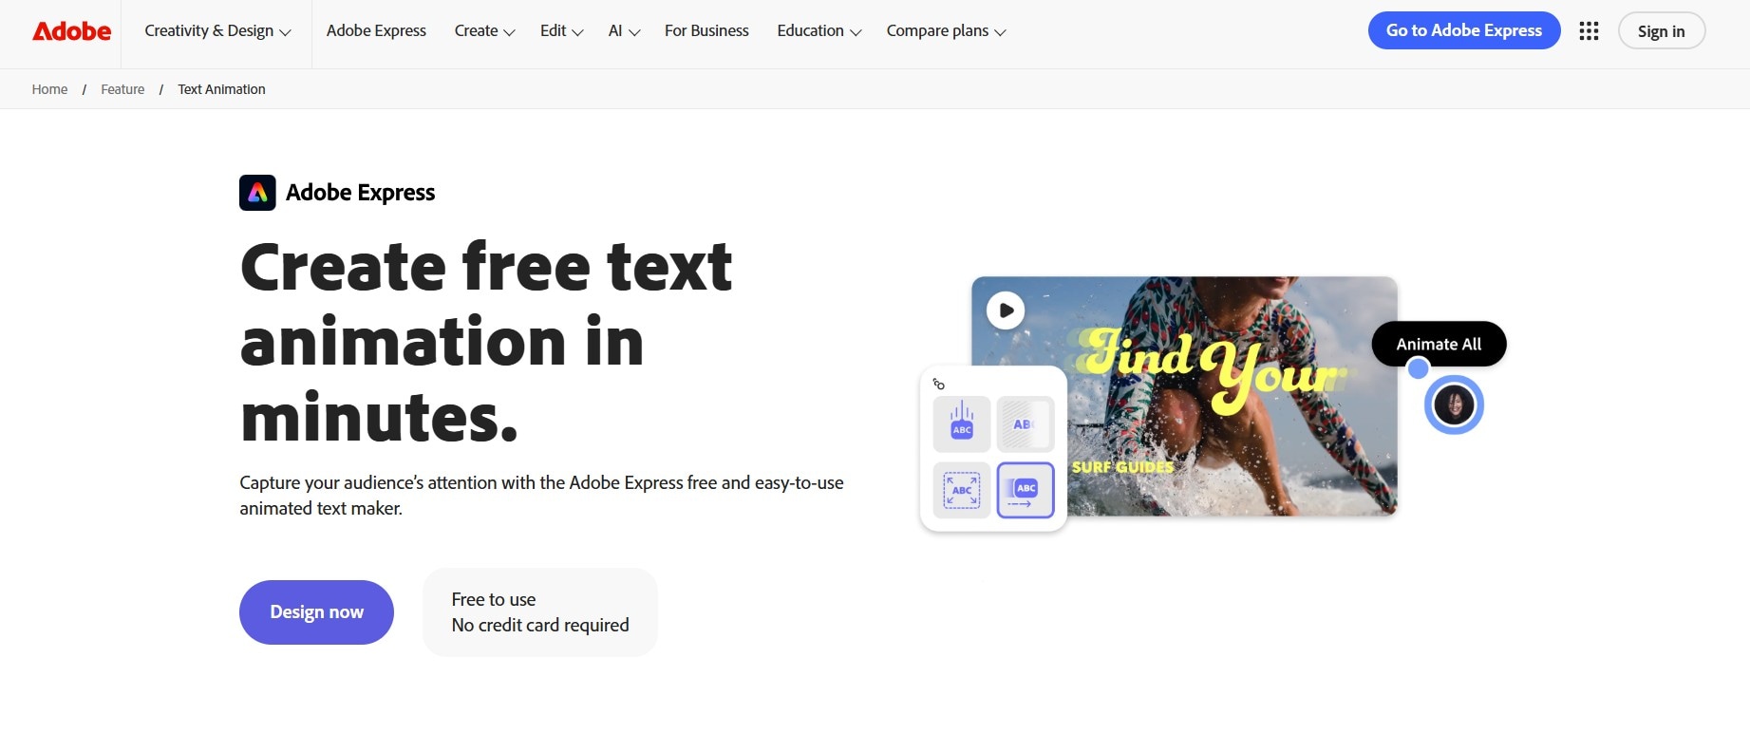The width and height of the screenshot is (1750, 733).
Task: Play the surf video preview
Action: point(1006,310)
